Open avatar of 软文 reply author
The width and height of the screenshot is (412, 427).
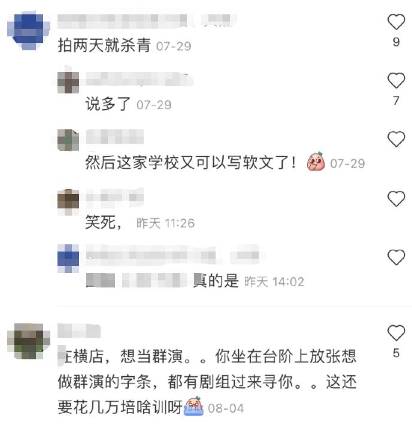68,140
